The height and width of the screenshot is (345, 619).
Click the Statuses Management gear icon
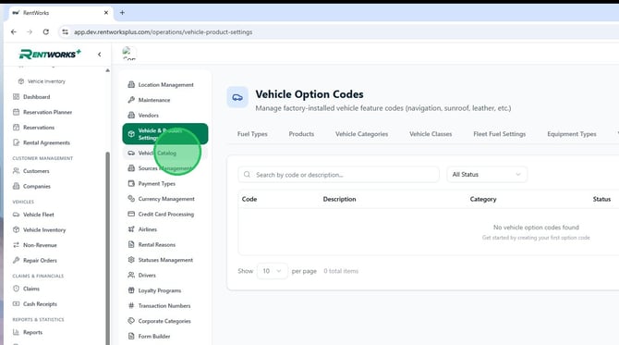point(131,260)
